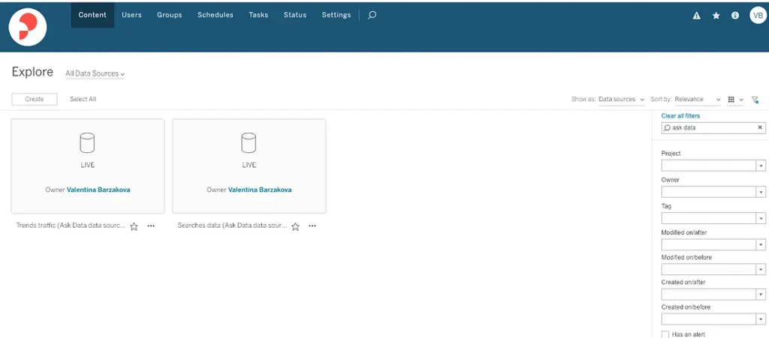Open more actions for Searches data source
The height and width of the screenshot is (338, 769).
pos(312,226)
